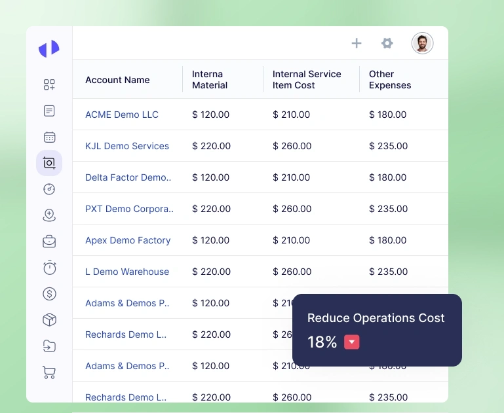Open the dollar coin billing icon

tap(50, 294)
